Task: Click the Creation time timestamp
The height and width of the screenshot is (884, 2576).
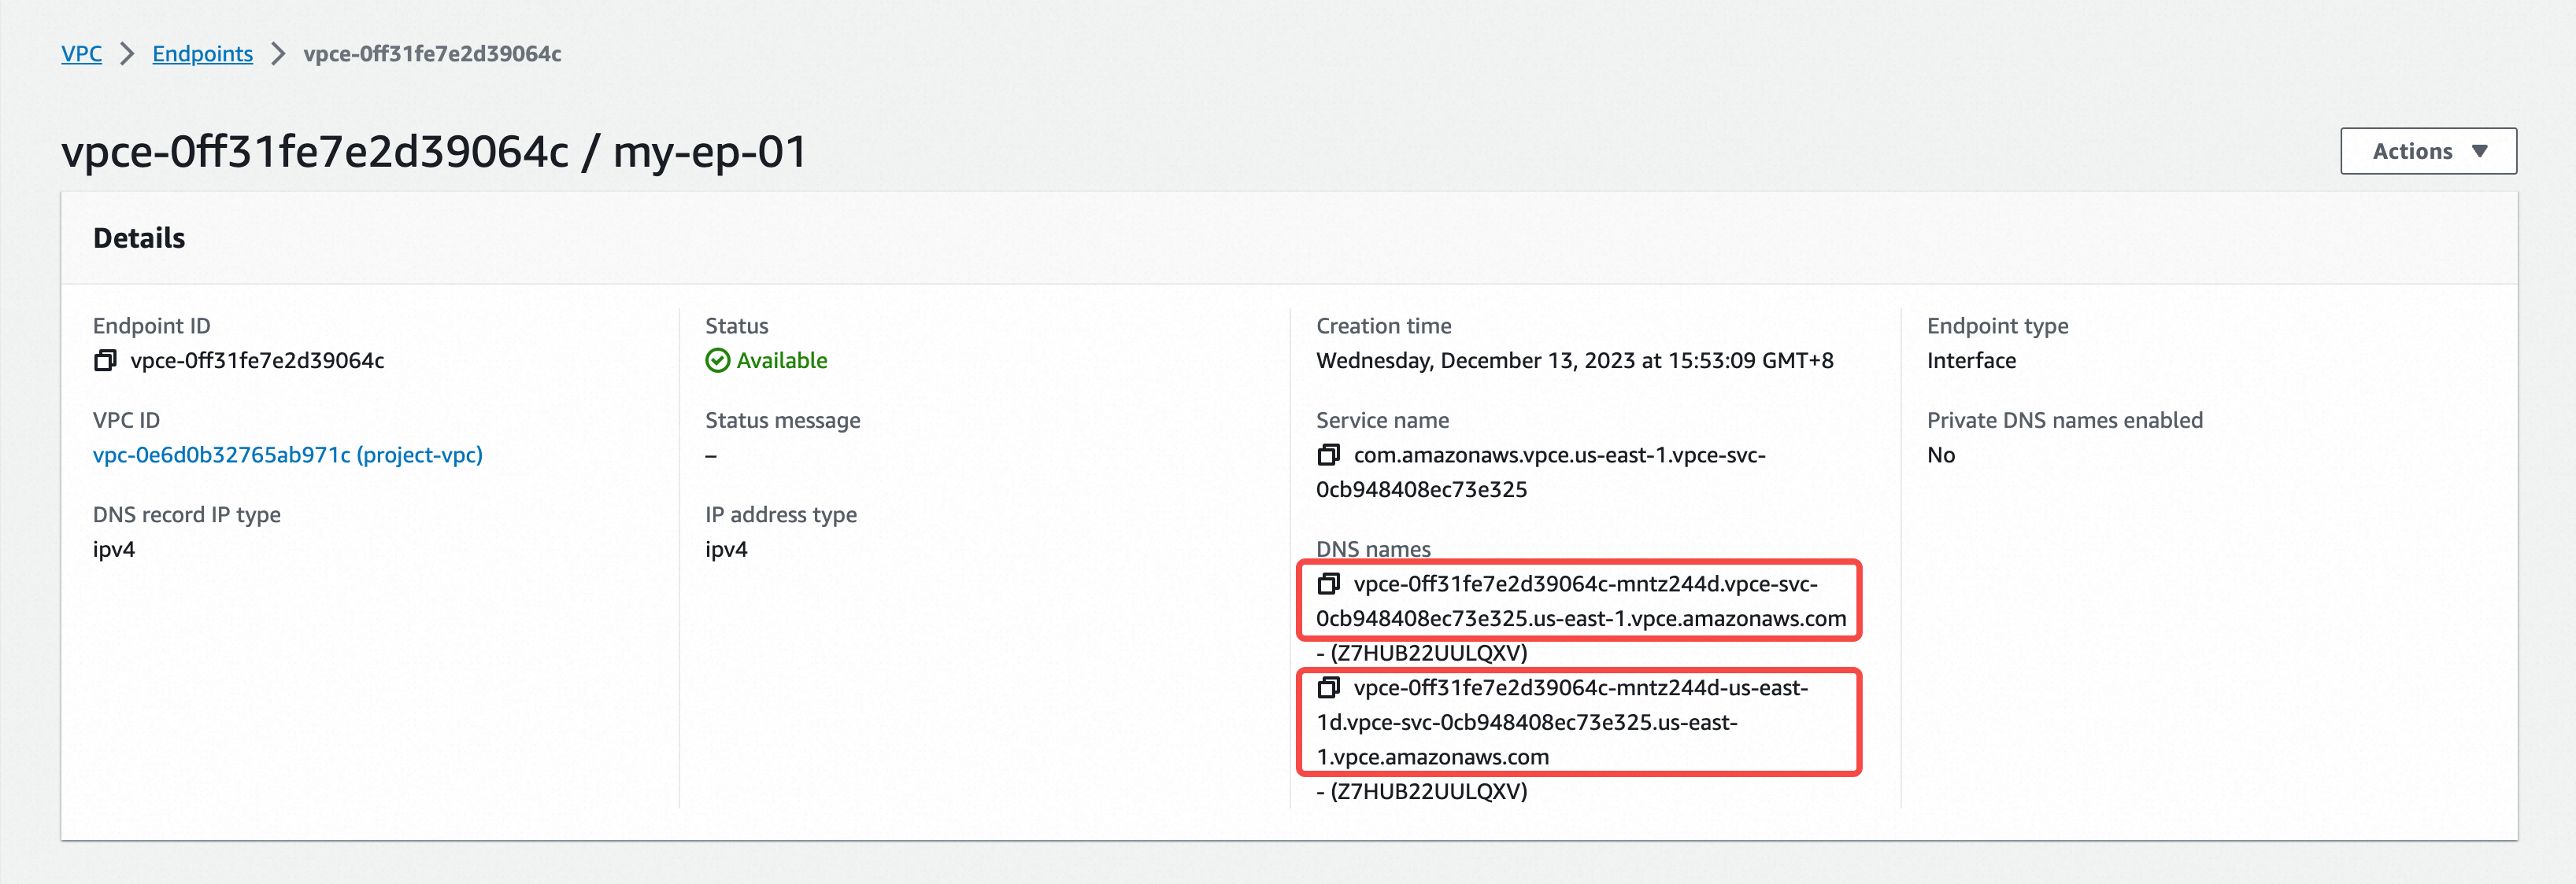Action: (1574, 360)
